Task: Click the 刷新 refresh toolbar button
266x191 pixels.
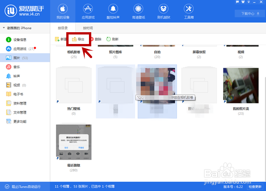Action: [x=112, y=39]
